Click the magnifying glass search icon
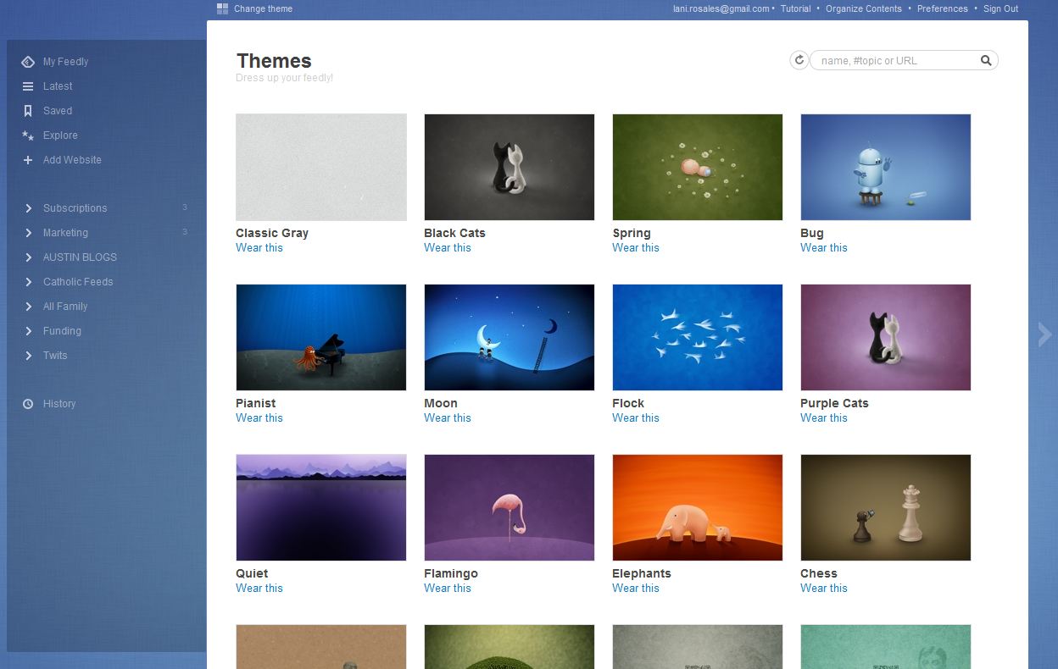 pyautogui.click(x=986, y=60)
